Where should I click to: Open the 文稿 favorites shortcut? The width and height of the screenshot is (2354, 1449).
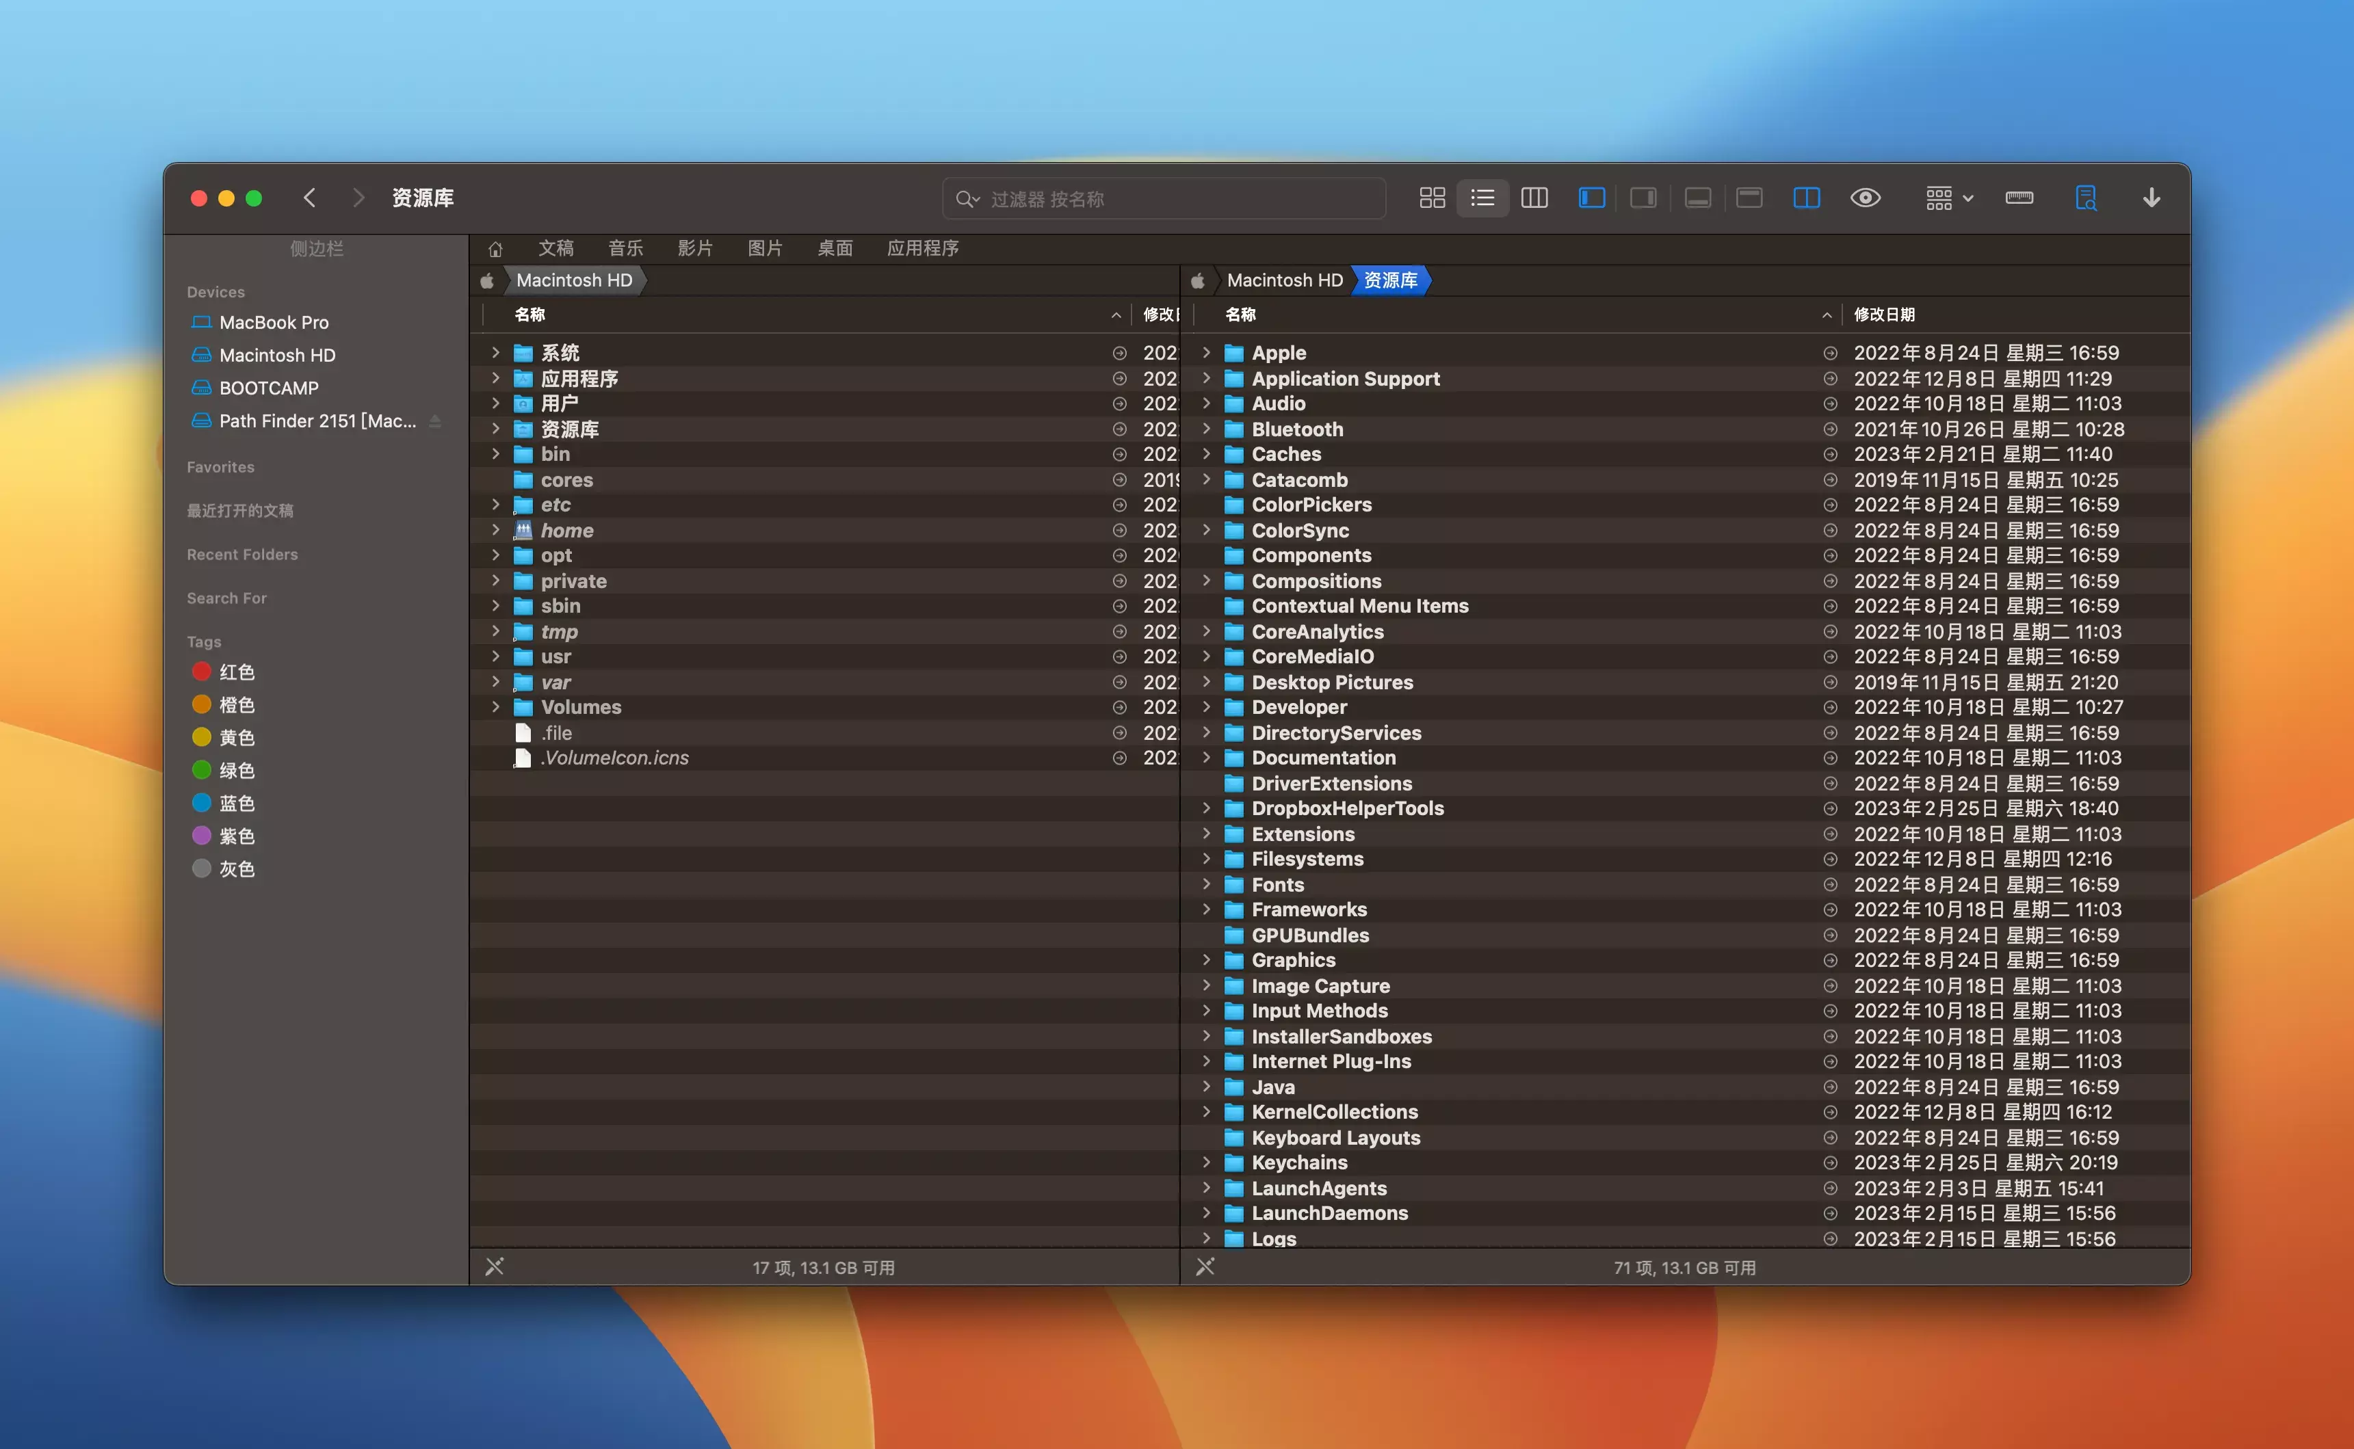556,248
